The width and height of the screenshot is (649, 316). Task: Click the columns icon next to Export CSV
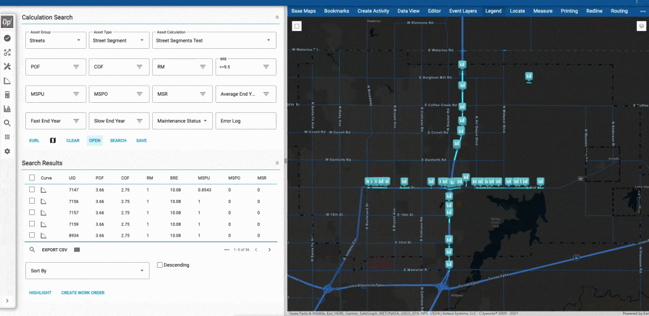(x=77, y=249)
